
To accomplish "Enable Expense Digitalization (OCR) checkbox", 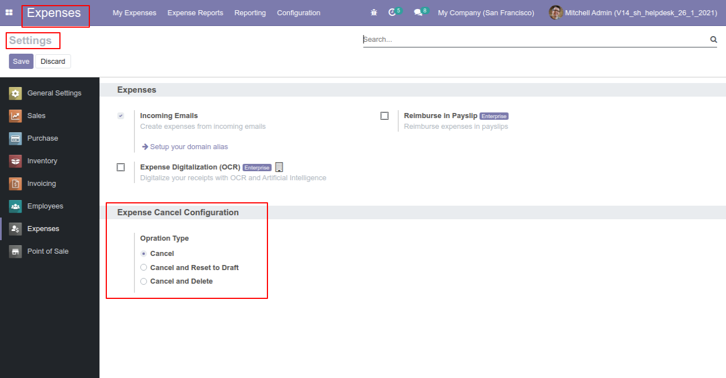I will [120, 167].
